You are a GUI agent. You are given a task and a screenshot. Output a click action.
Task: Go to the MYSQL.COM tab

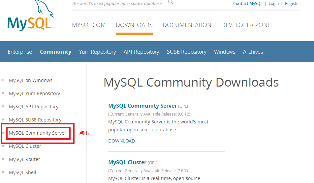click(x=89, y=25)
